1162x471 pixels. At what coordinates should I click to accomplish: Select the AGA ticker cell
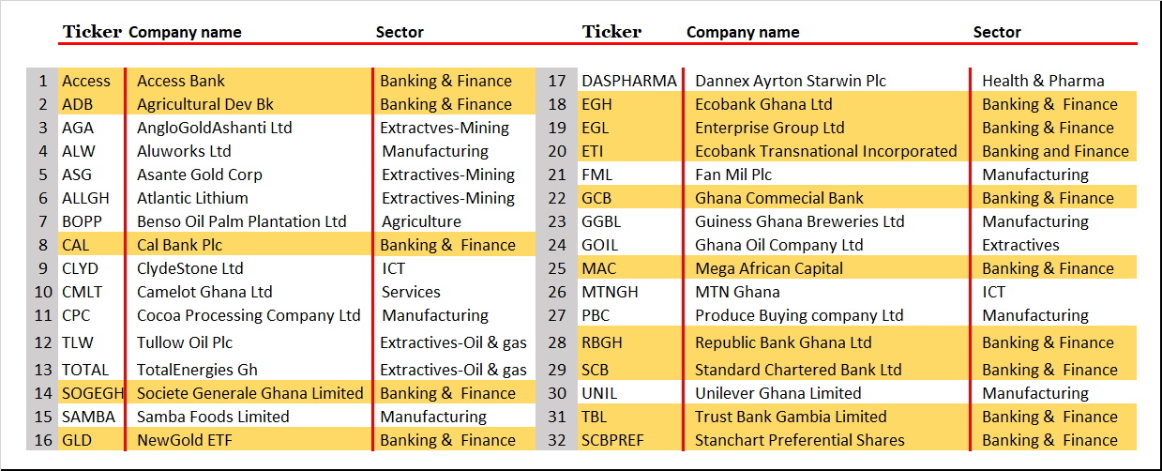78,128
